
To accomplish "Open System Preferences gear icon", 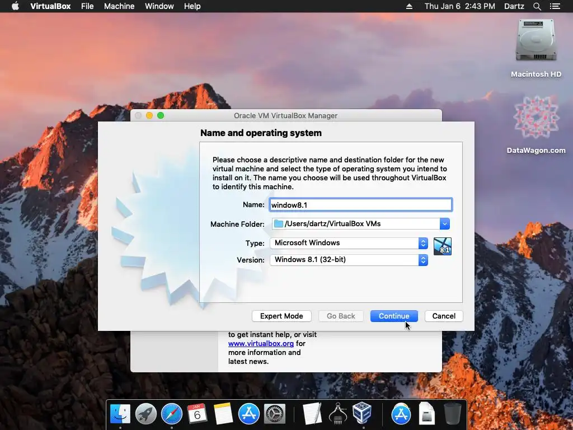I will pyautogui.click(x=274, y=414).
